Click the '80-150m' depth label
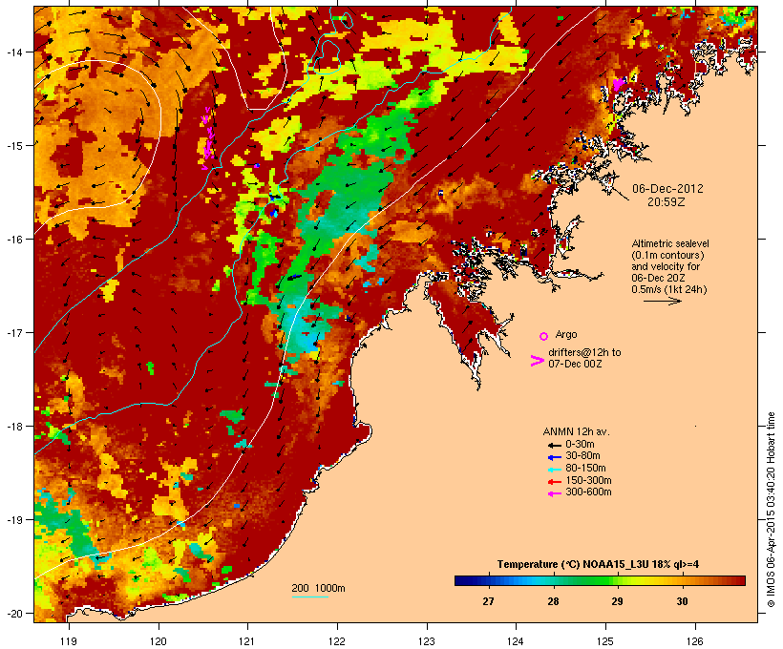Screen dimensions: 783x649 point(585,469)
